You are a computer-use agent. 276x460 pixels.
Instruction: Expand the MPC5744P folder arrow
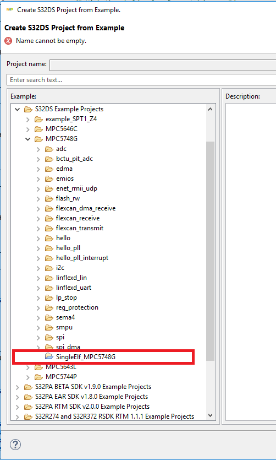tap(28, 377)
